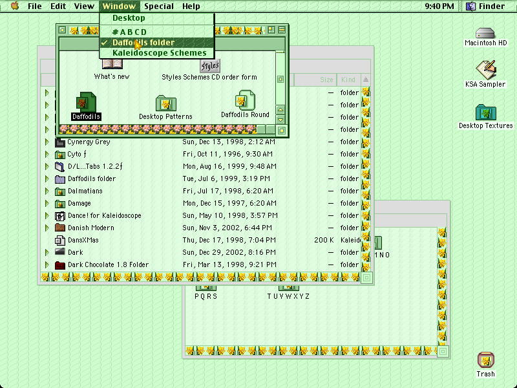Choose Desktop from the Window menu
517x388 pixels.
[x=157, y=18]
